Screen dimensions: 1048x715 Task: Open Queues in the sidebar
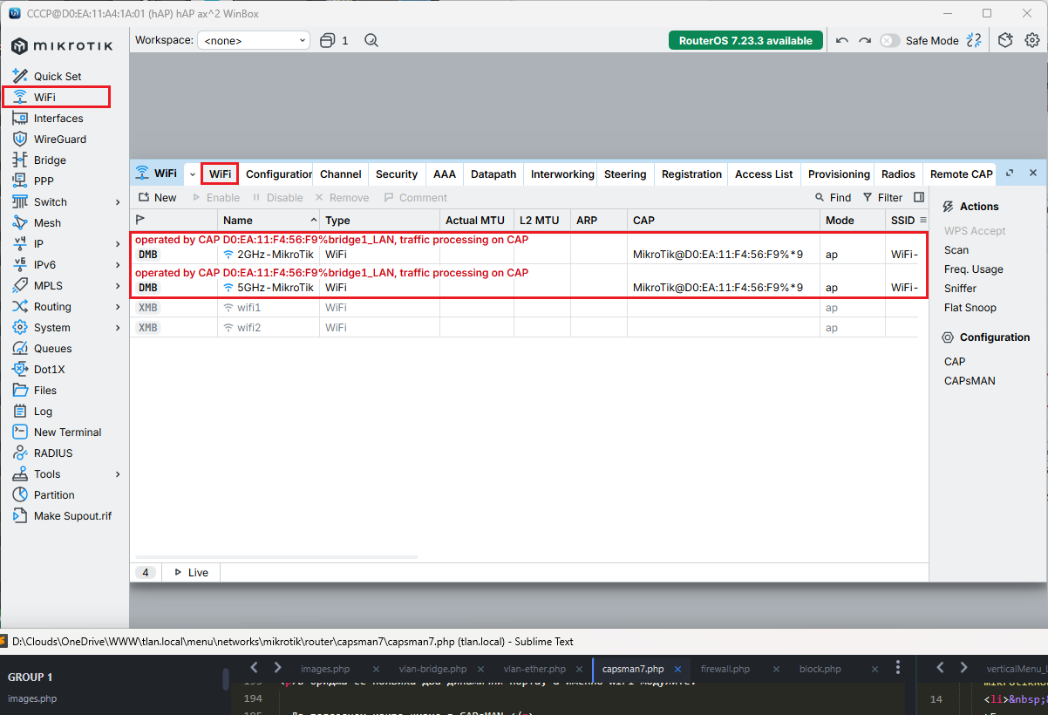(52, 348)
